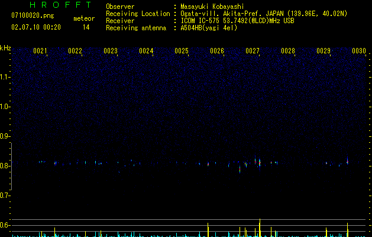The image size is (372, 237).
Task: Click the kHz axis unit label
Action: click(5, 48)
